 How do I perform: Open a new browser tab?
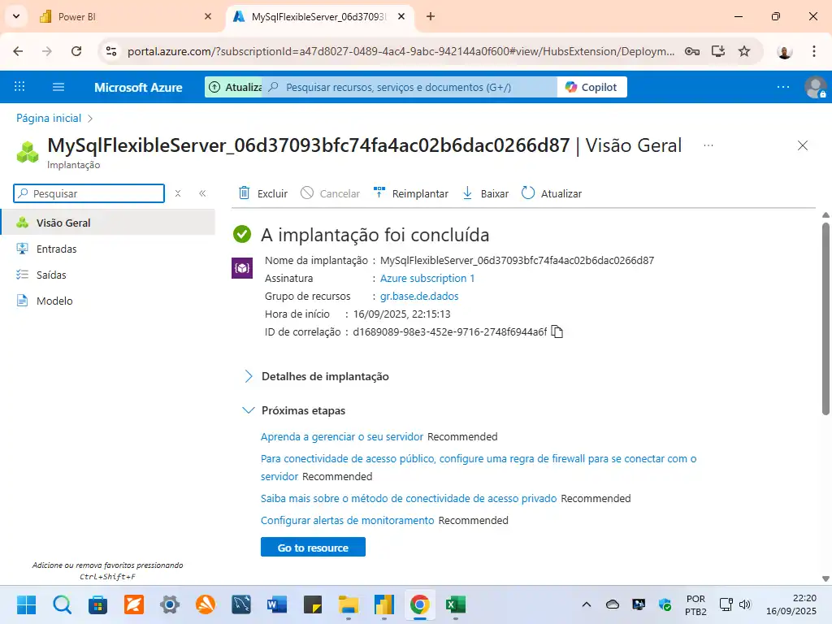431,16
